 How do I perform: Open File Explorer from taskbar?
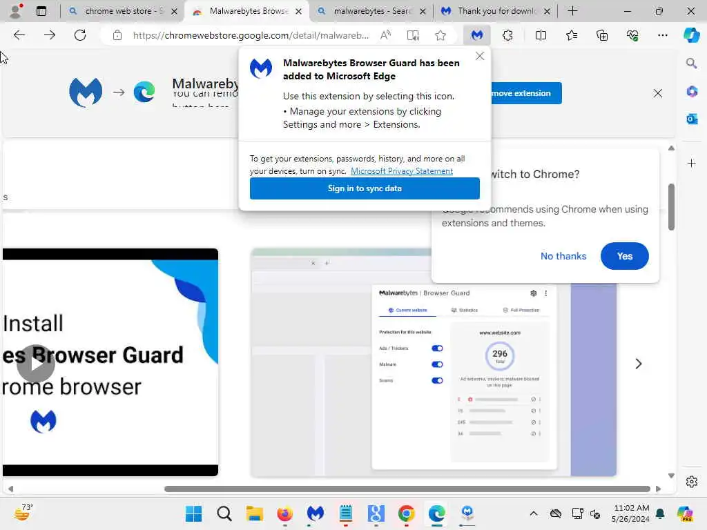(254, 513)
